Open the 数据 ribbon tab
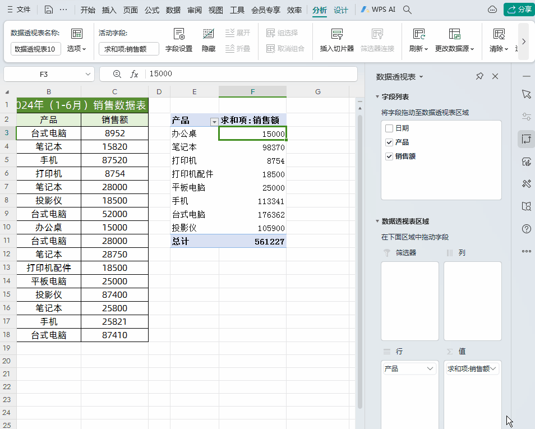This screenshot has width=535, height=429. point(173,10)
